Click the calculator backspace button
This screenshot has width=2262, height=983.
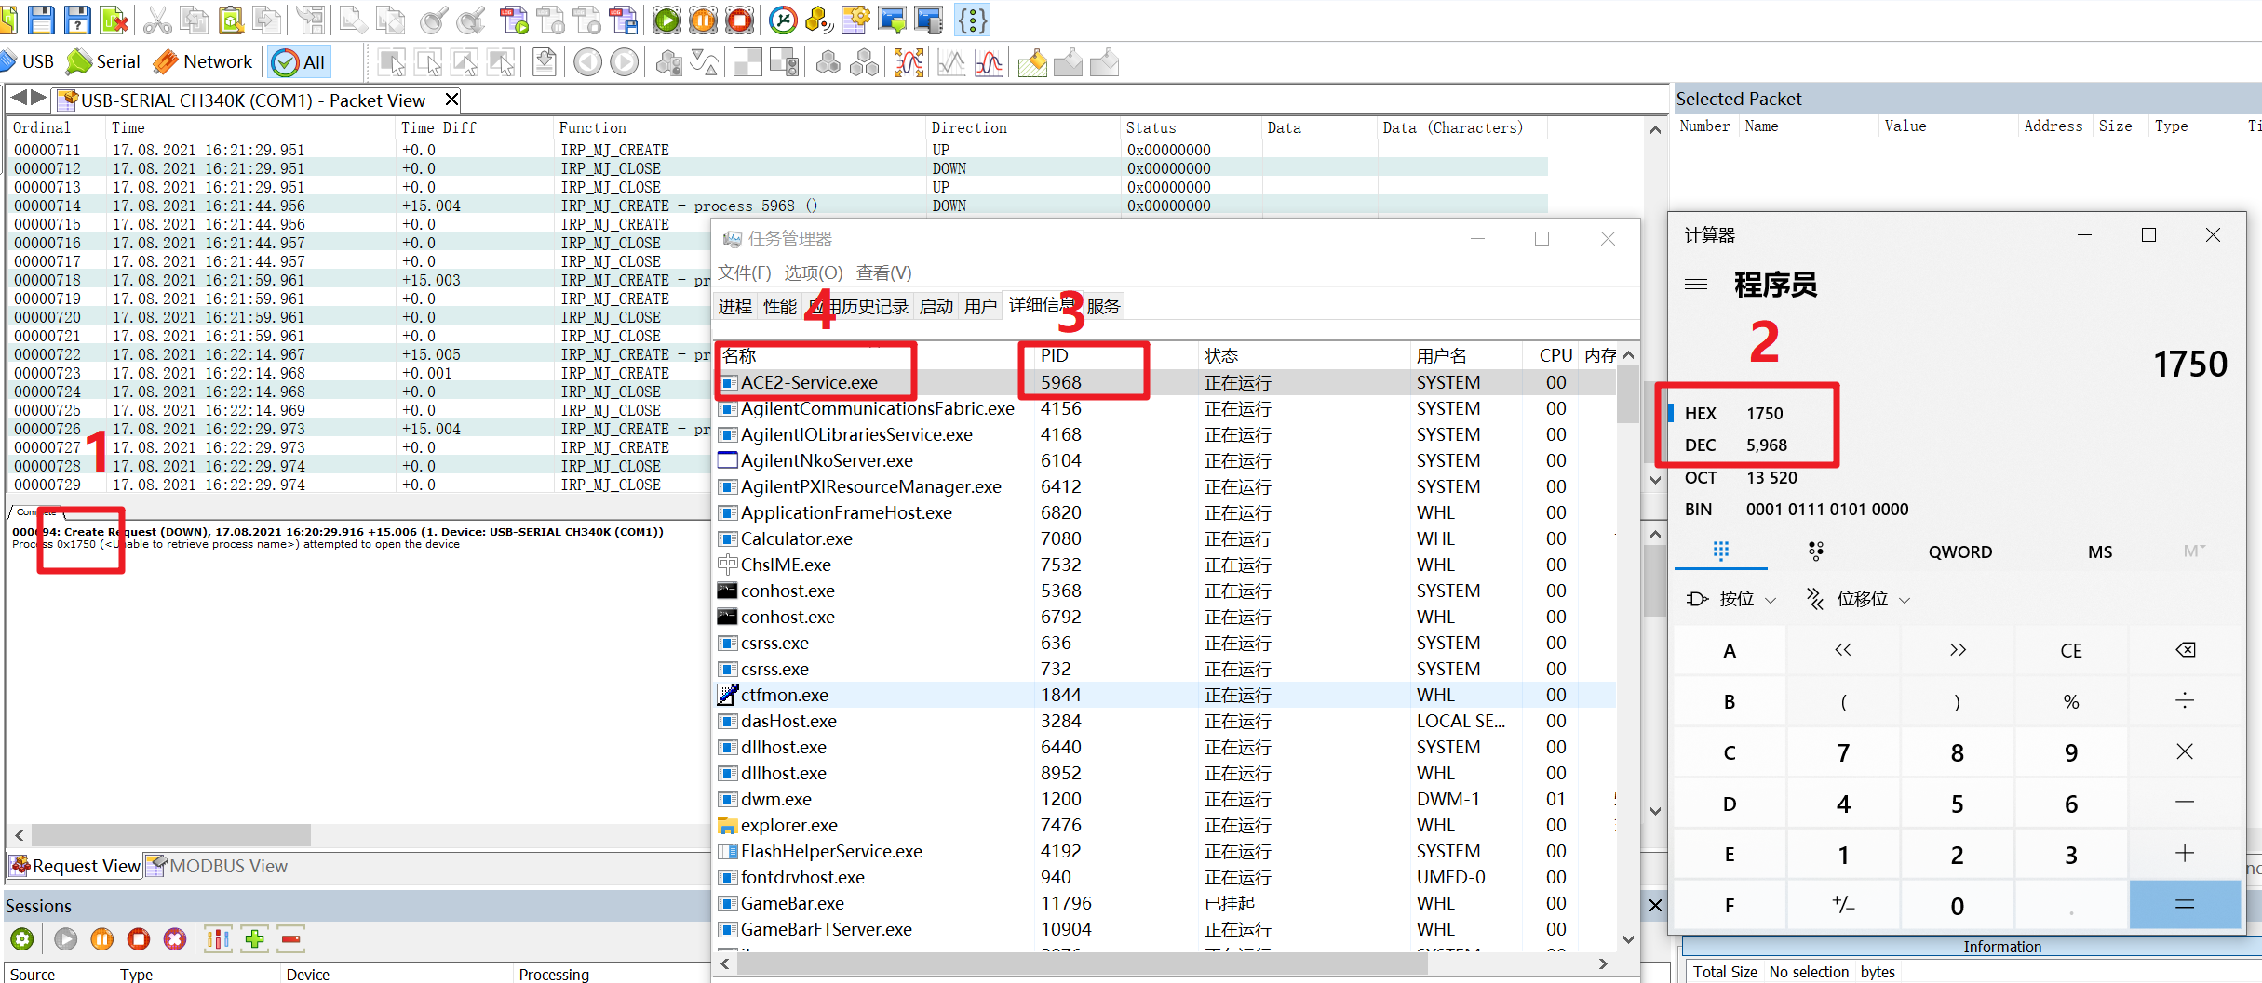click(2185, 650)
